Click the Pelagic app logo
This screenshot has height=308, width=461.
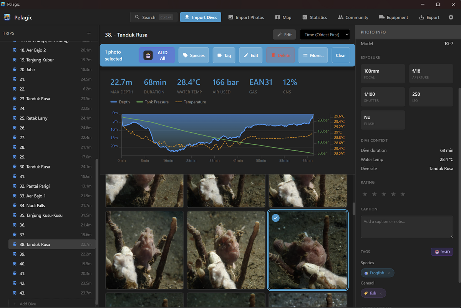(x=7, y=17)
